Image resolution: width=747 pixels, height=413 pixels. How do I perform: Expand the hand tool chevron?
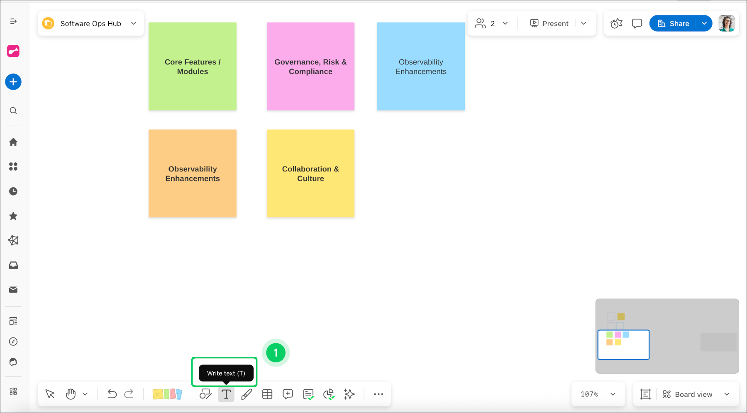click(85, 394)
